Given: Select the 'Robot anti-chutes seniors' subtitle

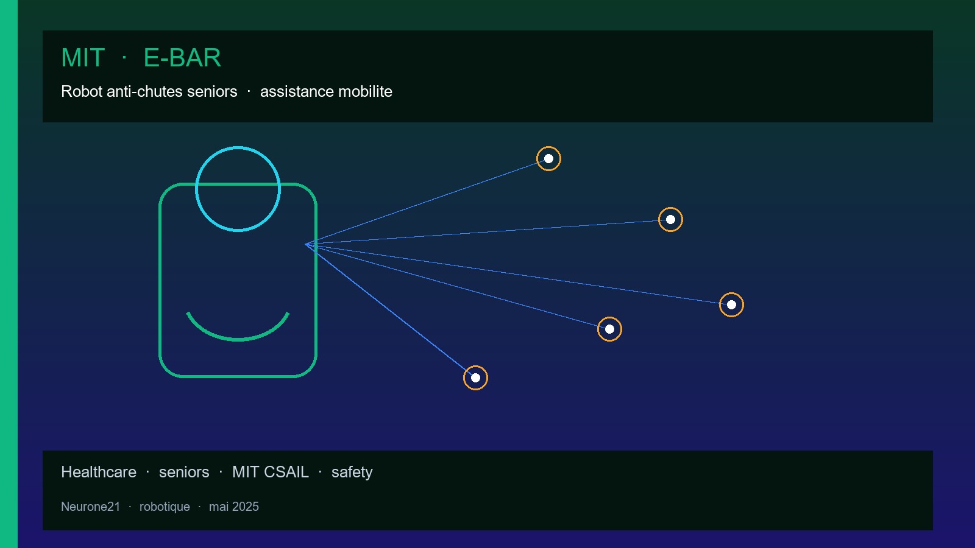Looking at the screenshot, I should click(149, 91).
